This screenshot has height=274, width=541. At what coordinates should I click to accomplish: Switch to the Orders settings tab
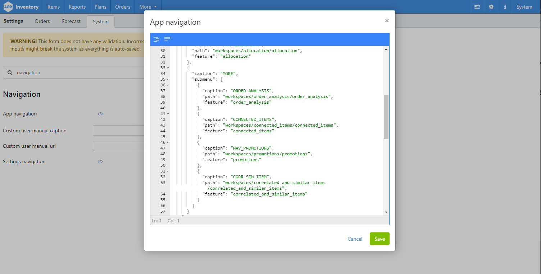(x=42, y=21)
